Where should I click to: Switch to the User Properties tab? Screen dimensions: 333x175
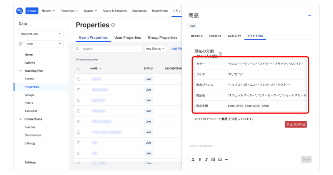tap(127, 37)
